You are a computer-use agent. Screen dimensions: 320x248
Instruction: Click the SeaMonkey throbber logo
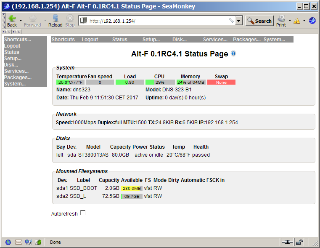312,21
